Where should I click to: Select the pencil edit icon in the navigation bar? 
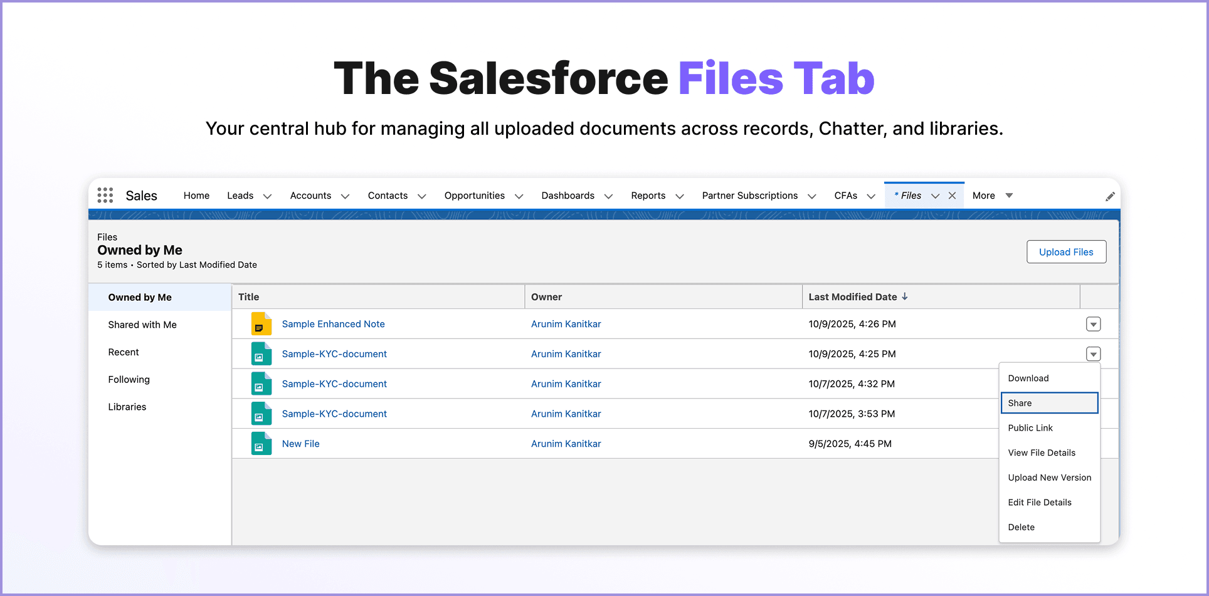(x=1111, y=195)
